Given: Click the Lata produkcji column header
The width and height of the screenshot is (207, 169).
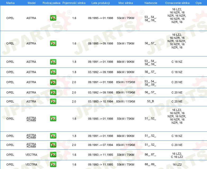Looking at the screenshot, I should [x=101, y=3].
